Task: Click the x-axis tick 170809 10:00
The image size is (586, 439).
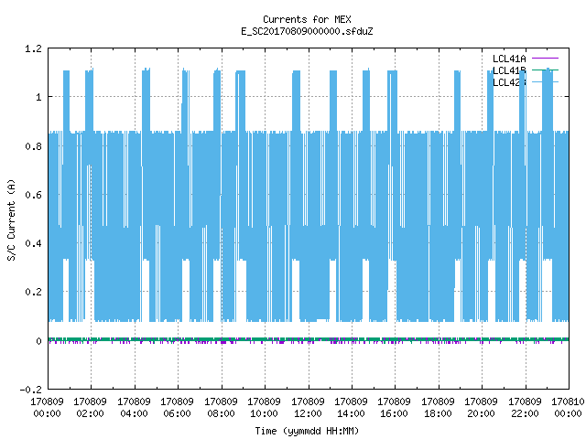Action: 265,408
